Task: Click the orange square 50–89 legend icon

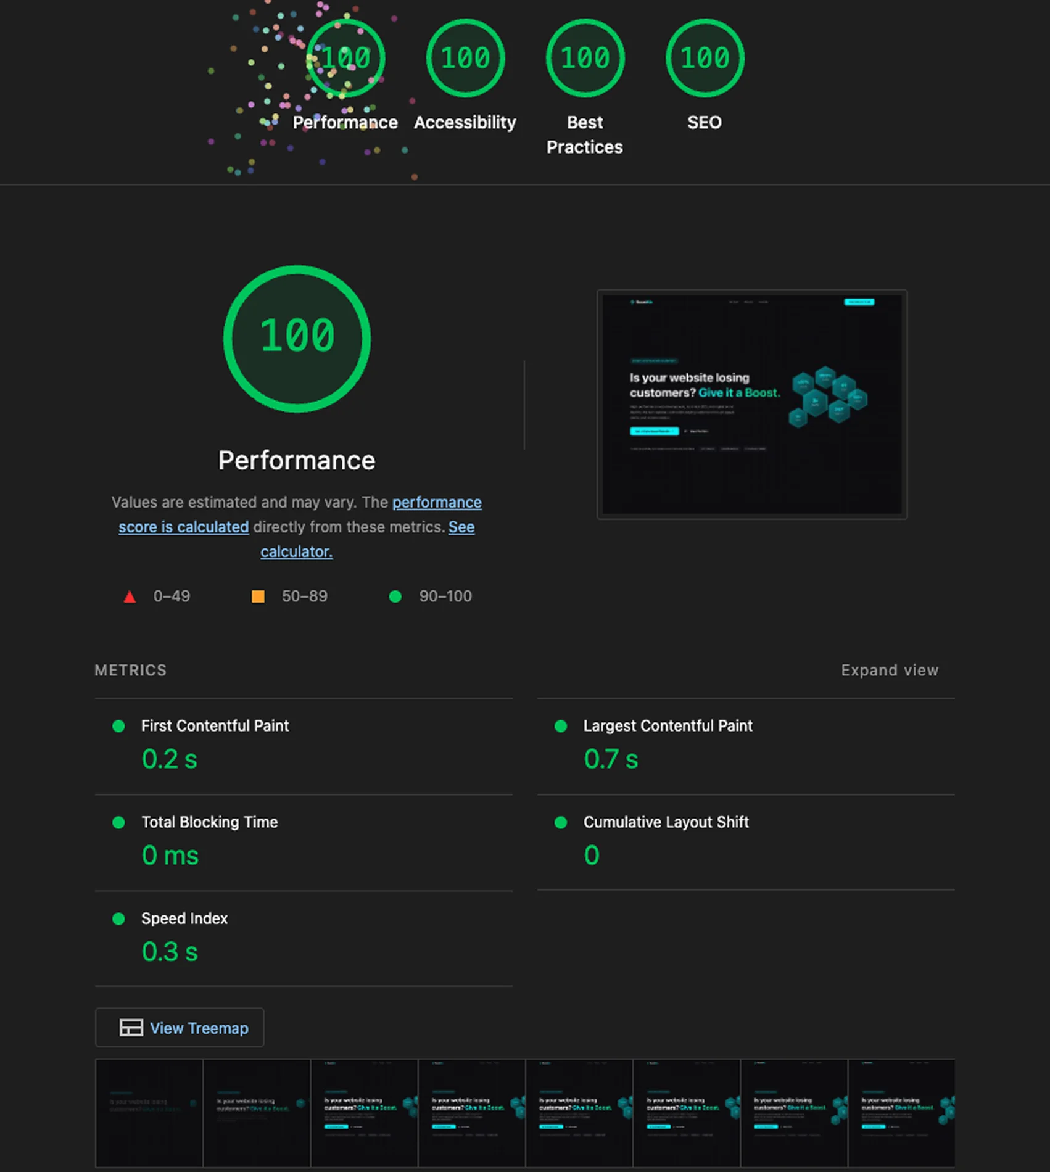Action: [x=258, y=596]
